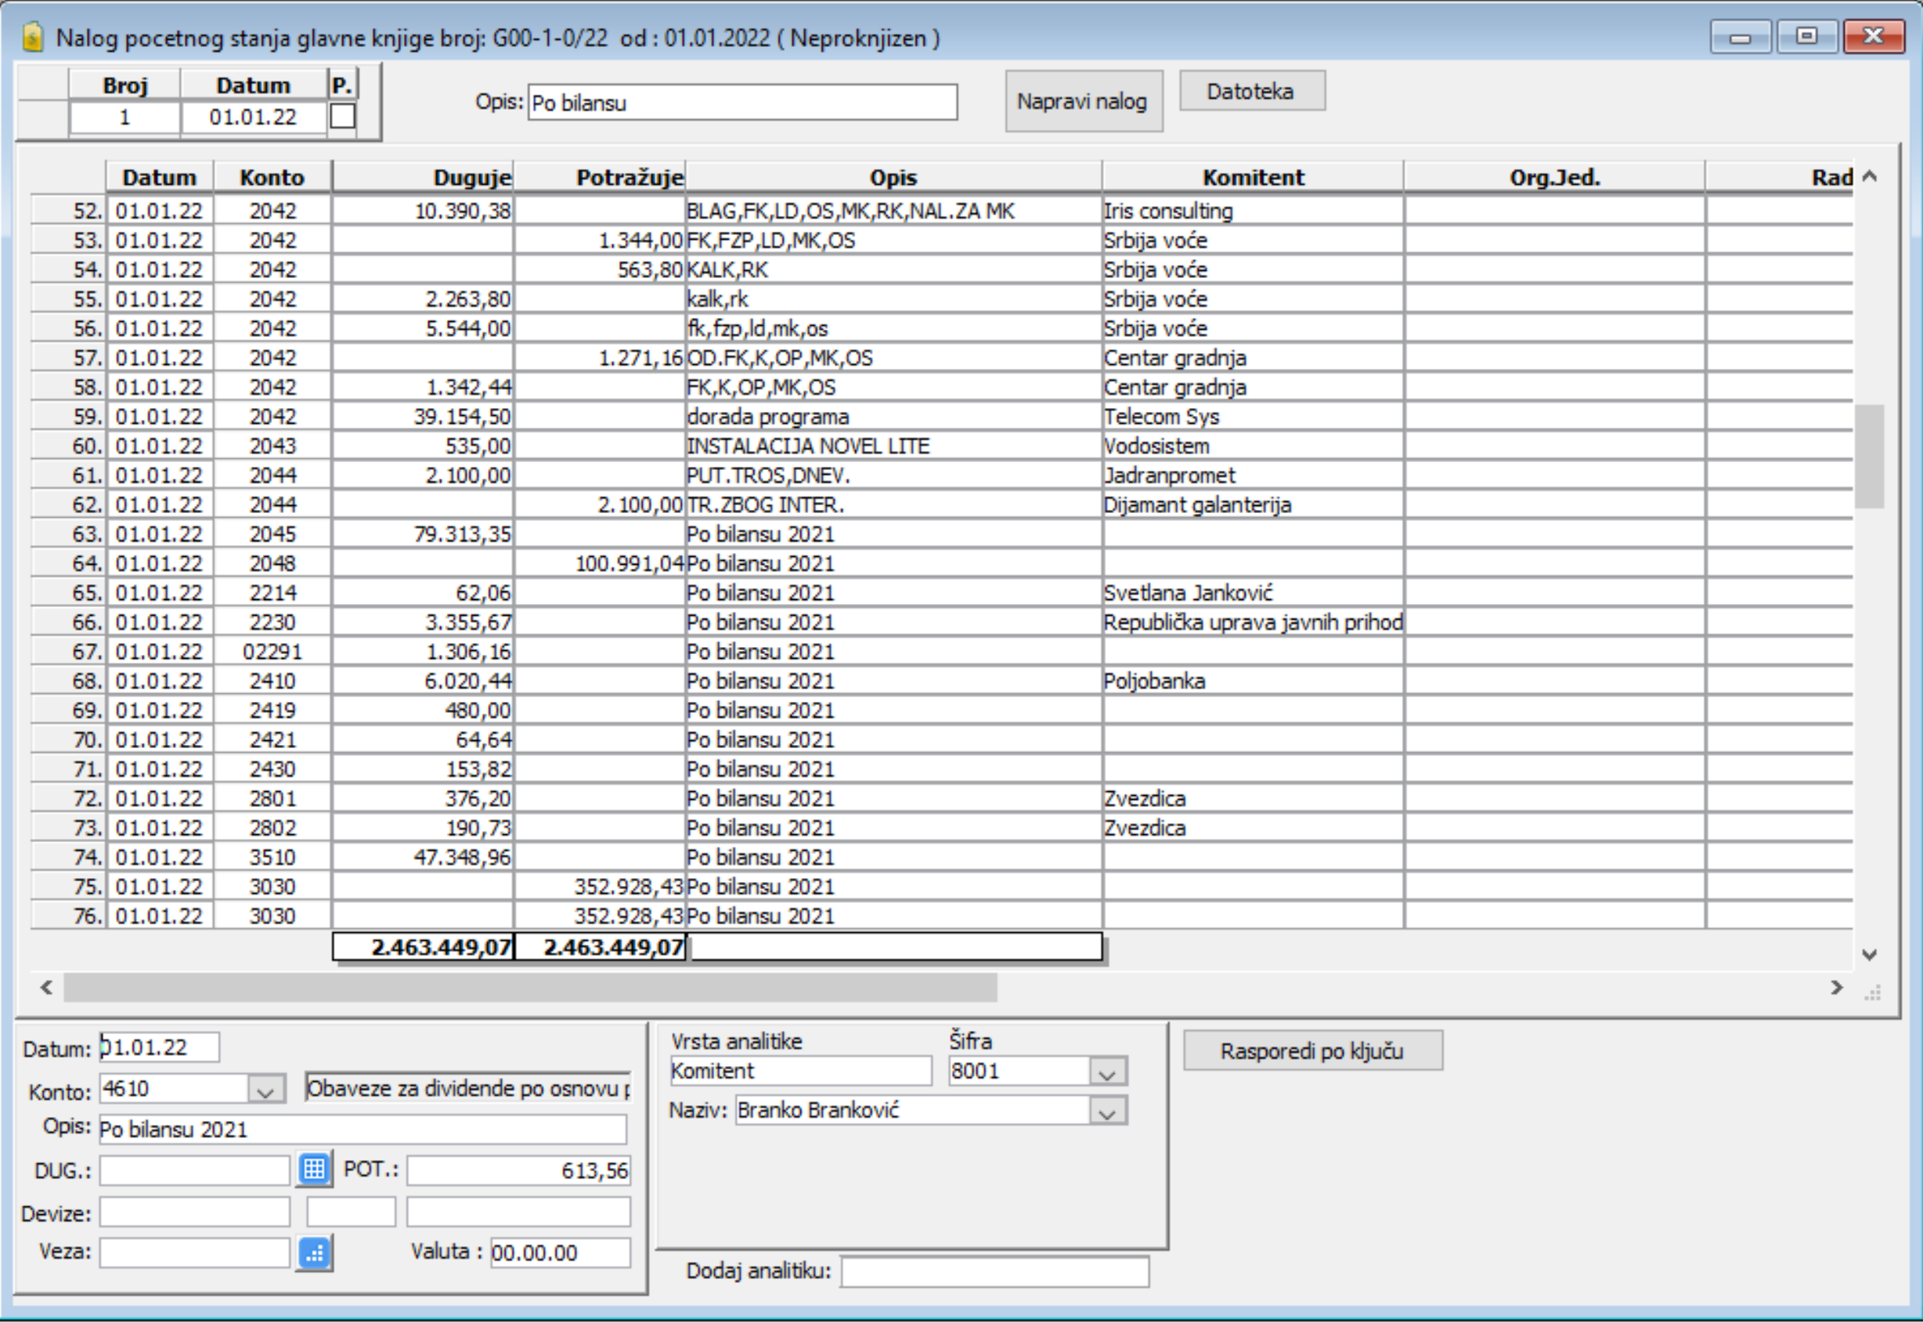Toggle the P. checkbox for nalog 1
Screen dimensions: 1923x1323
(x=342, y=116)
